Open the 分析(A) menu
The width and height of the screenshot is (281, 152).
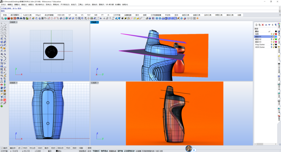[87, 4]
